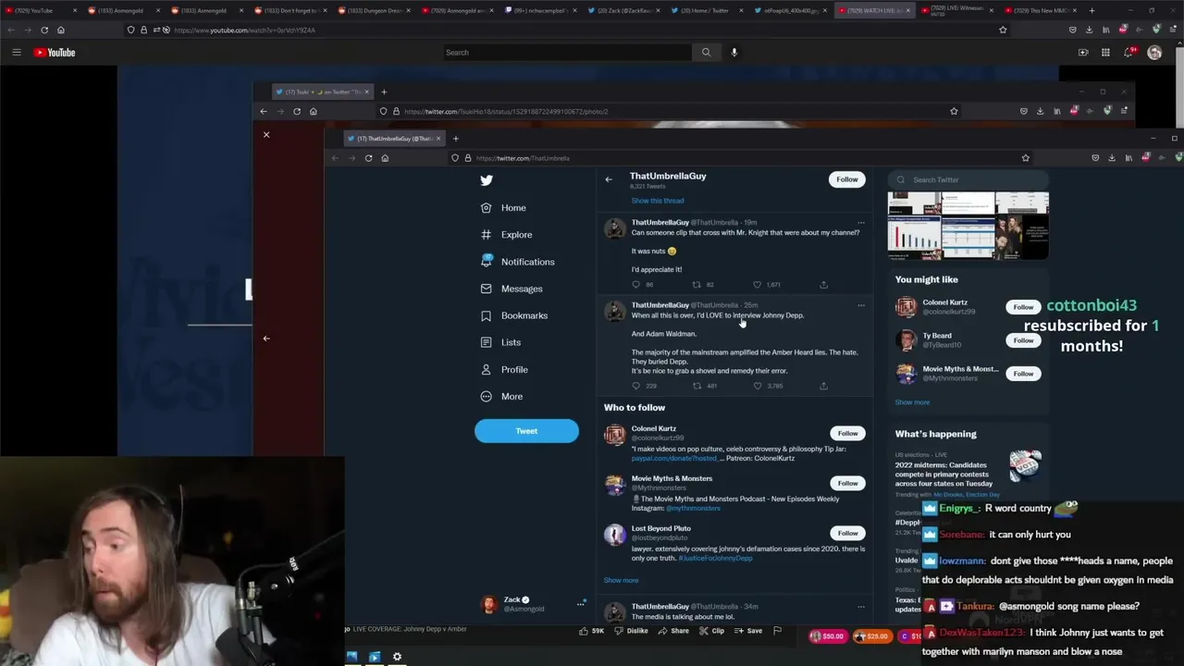Viewport: 1184px width, 666px height.
Task: Like the tweet with 1,671 likes
Action: coord(758,285)
